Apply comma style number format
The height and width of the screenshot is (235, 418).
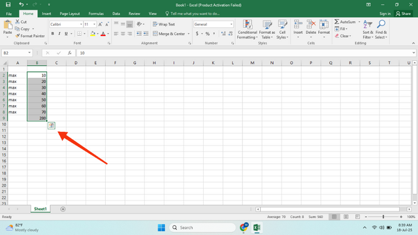click(x=214, y=33)
